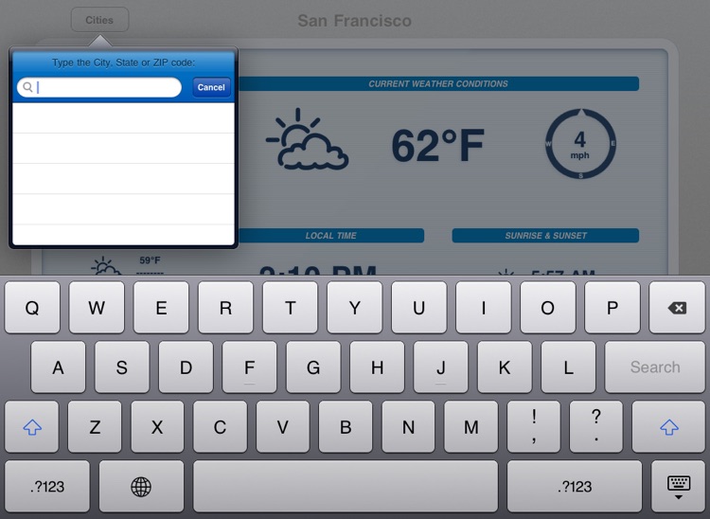Image resolution: width=710 pixels, height=519 pixels.
Task: Tap the M key
Action: [x=470, y=426]
